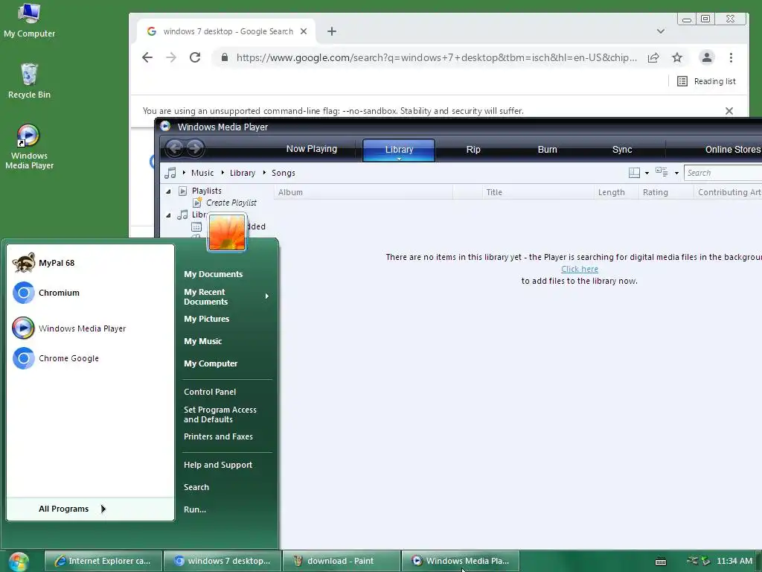Image resolution: width=762 pixels, height=572 pixels.
Task: Switch to the Now Playing tab
Action: click(312, 149)
